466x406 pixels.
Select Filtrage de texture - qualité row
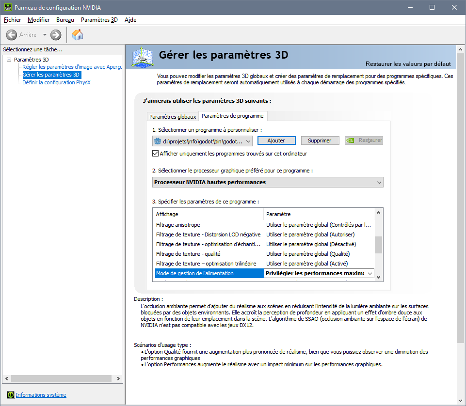coord(264,254)
